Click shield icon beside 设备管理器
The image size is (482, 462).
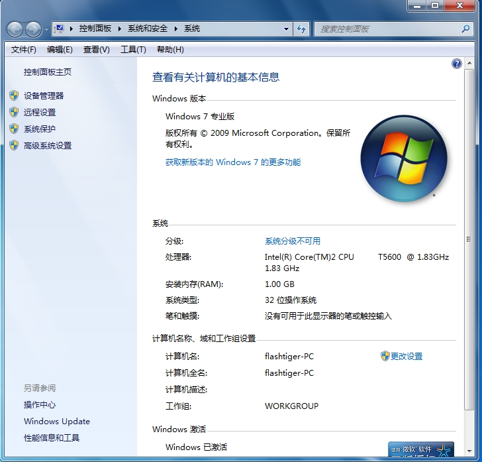pyautogui.click(x=14, y=95)
